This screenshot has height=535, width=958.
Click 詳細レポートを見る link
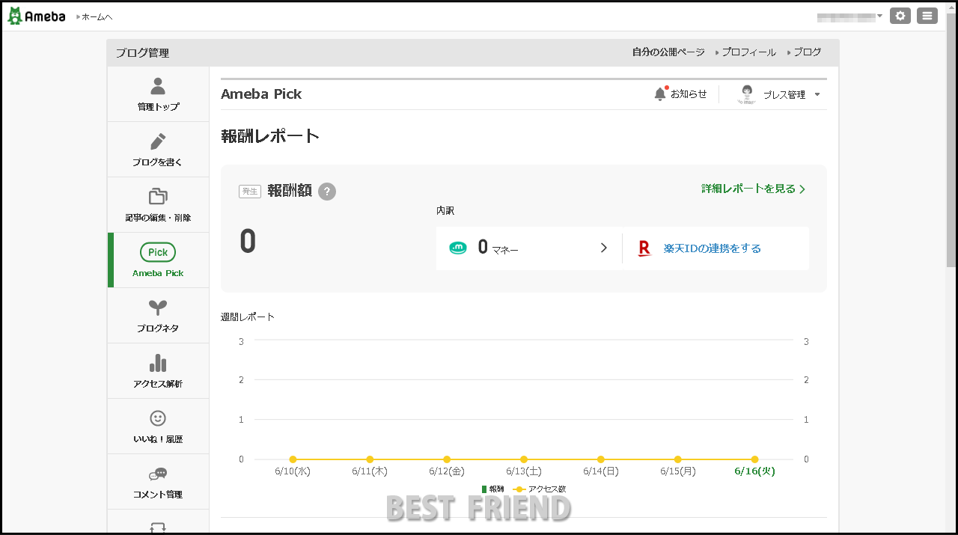coord(754,189)
